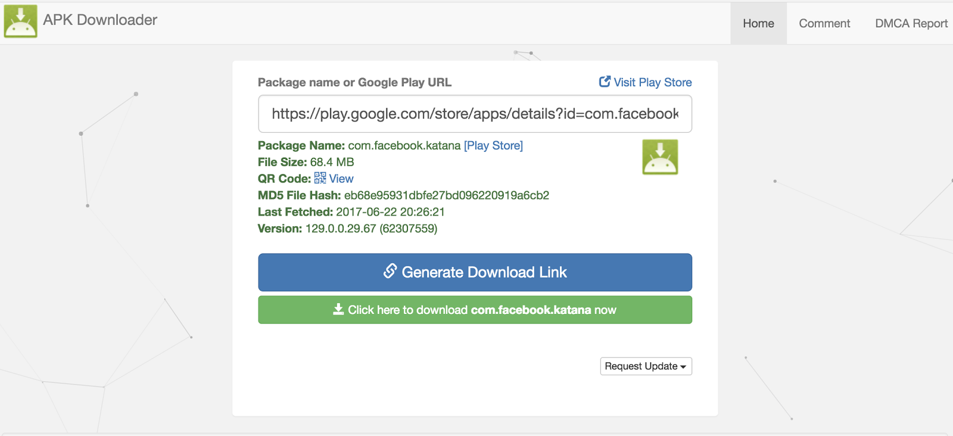Open the [Play Store] link beside package name
Viewport: 953px width, 436px height.
493,145
